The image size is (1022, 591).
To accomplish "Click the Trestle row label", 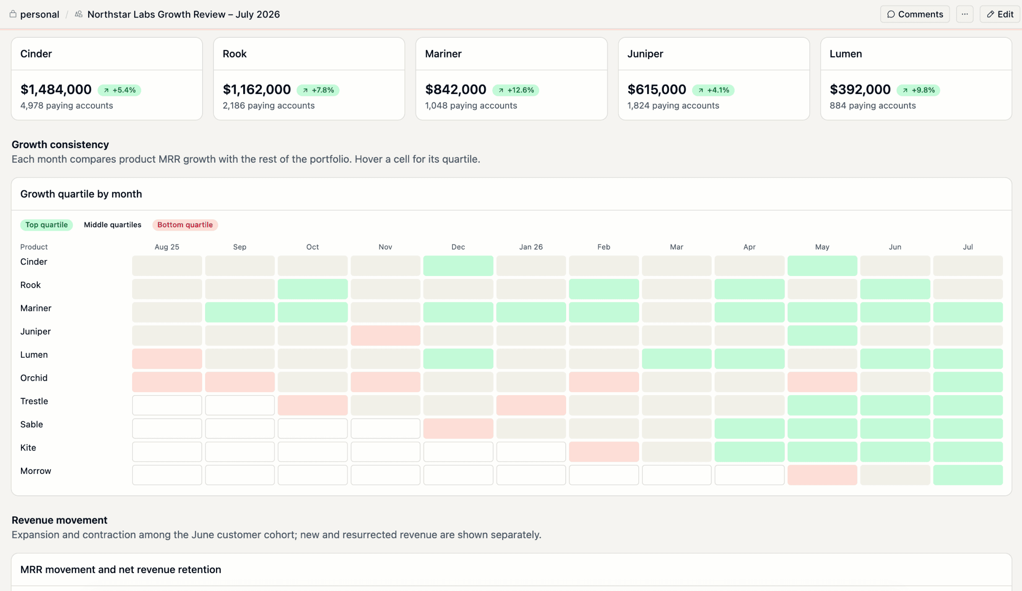I will click(34, 401).
